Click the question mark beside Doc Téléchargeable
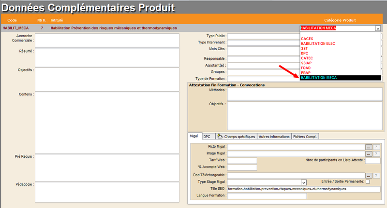Screen dimensions: 387x208 (x=377, y=175)
